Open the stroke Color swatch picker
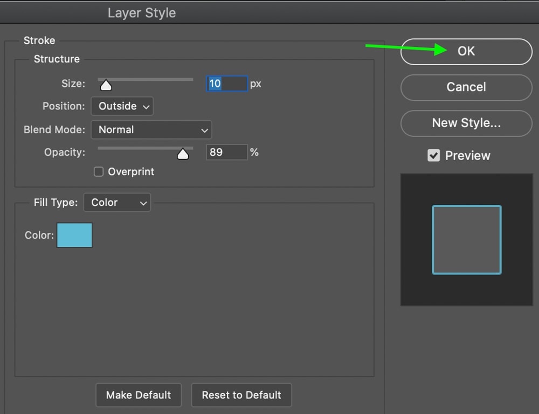This screenshot has height=414, width=539. (x=74, y=235)
